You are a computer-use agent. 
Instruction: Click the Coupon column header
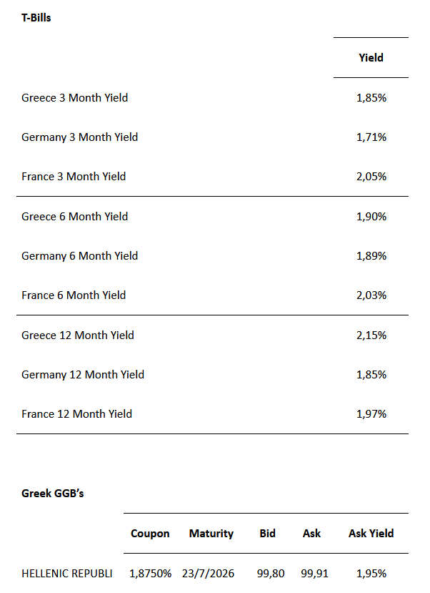coord(150,534)
